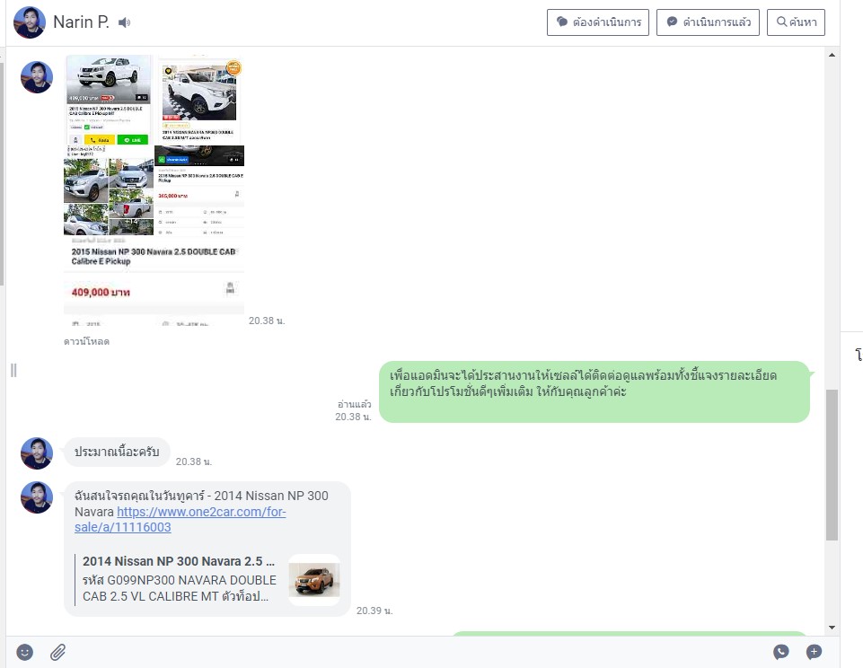863x668 pixels.
Task: Click avatar next to the one2car link message
Action: point(37,497)
